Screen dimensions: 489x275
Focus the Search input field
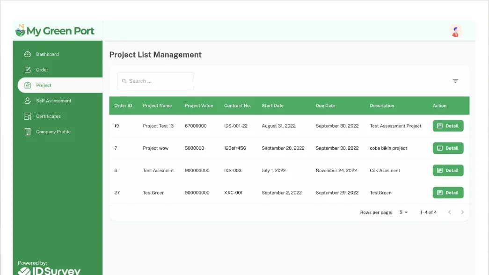pyautogui.click(x=155, y=81)
